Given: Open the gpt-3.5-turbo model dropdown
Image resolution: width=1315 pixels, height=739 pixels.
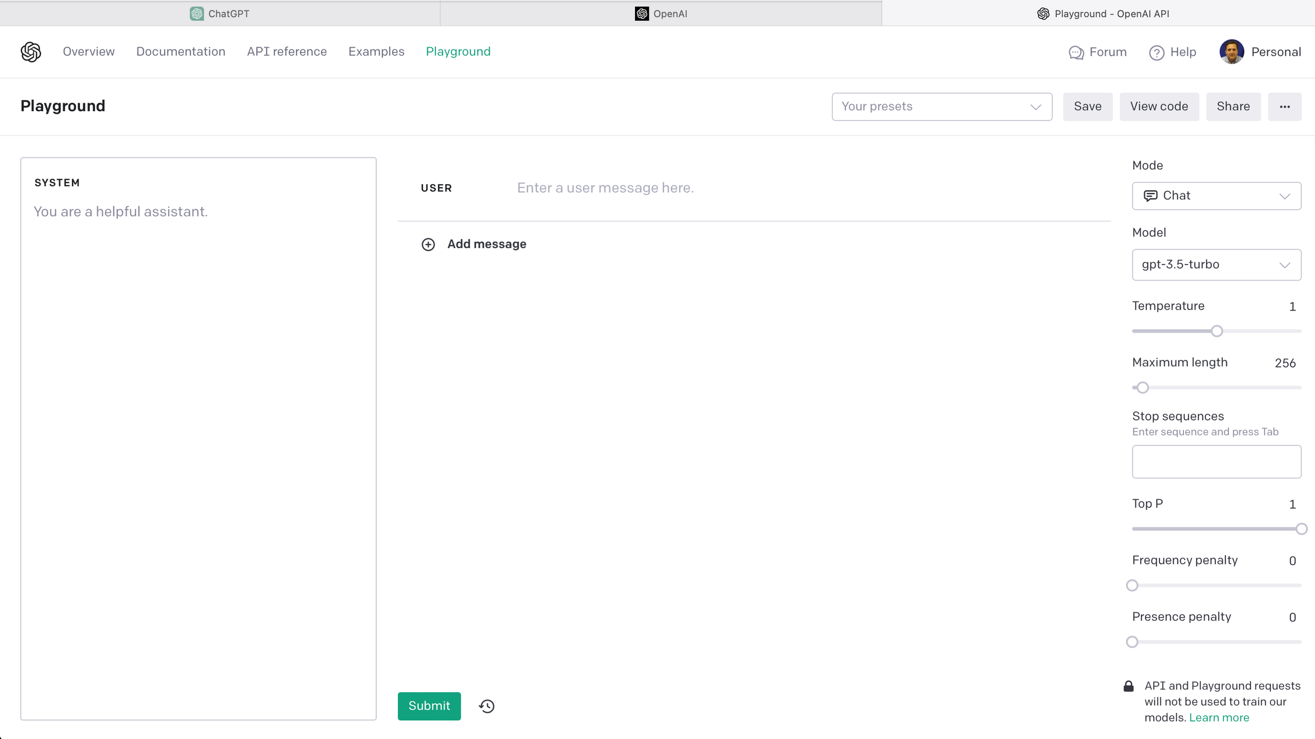Looking at the screenshot, I should tap(1216, 265).
